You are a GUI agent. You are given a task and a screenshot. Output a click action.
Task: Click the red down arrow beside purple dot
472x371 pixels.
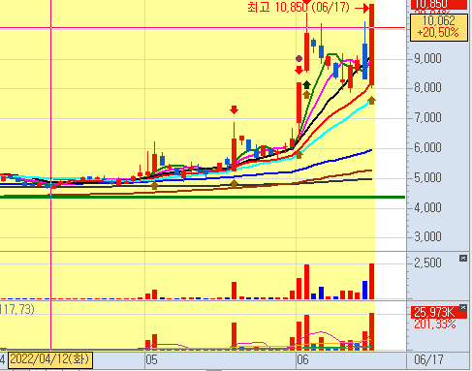point(299,70)
